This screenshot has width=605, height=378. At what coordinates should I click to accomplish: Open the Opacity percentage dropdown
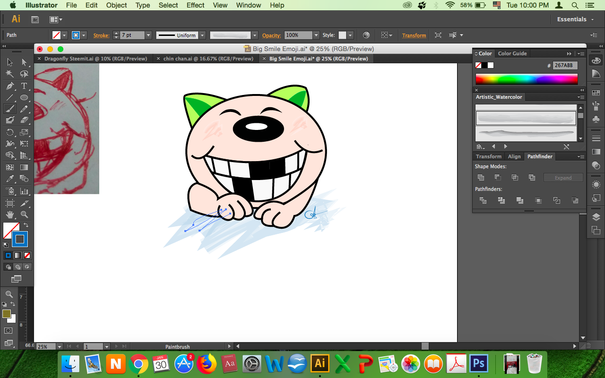316,35
